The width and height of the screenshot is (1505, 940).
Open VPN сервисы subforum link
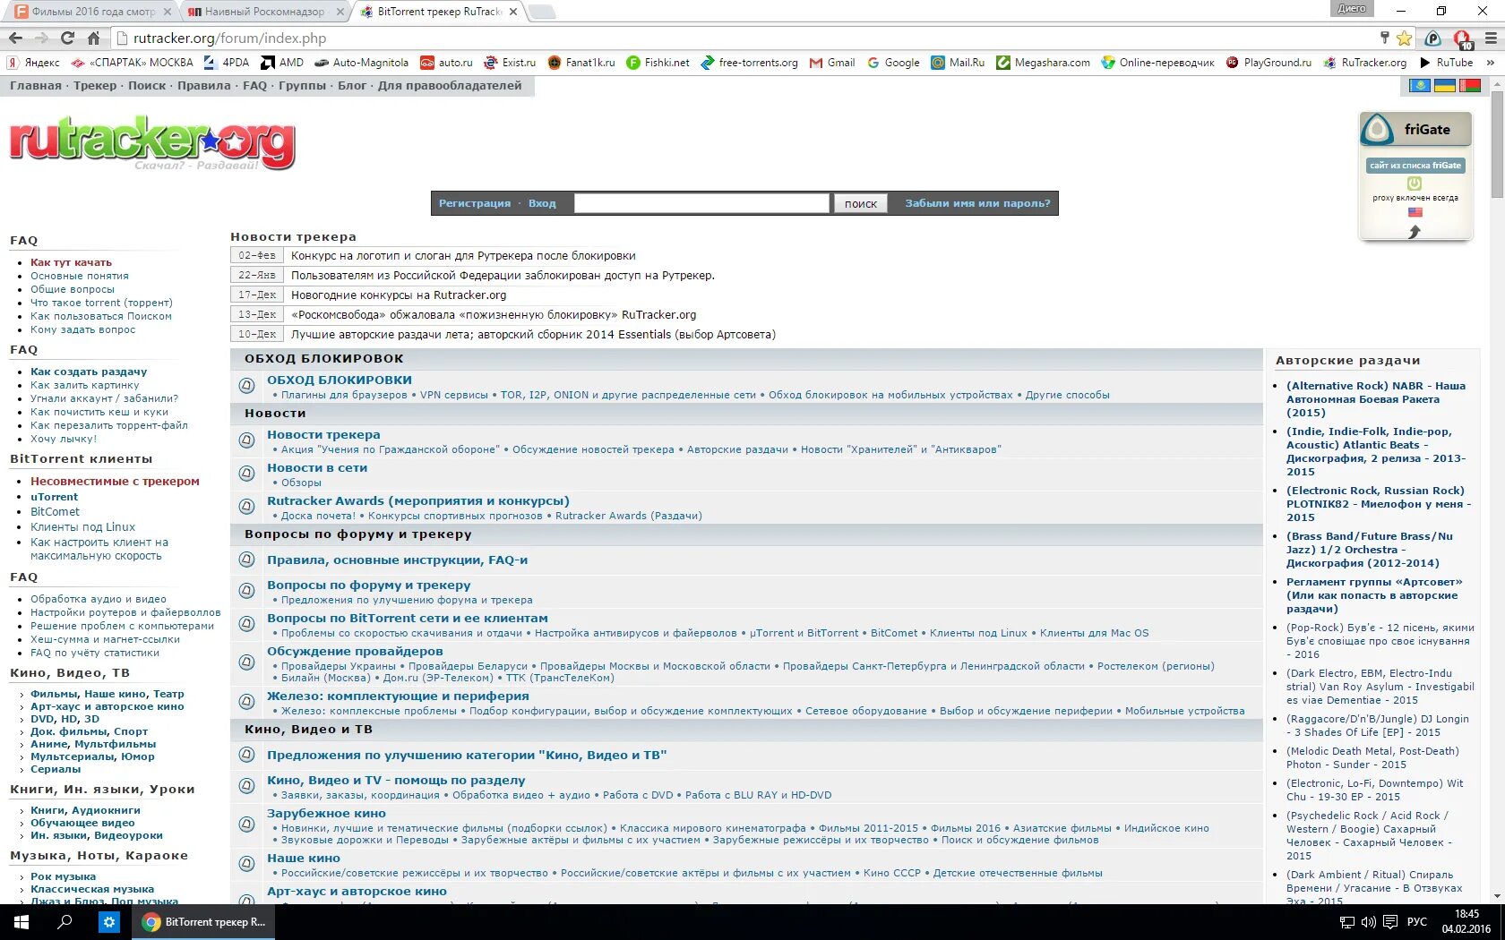(454, 395)
